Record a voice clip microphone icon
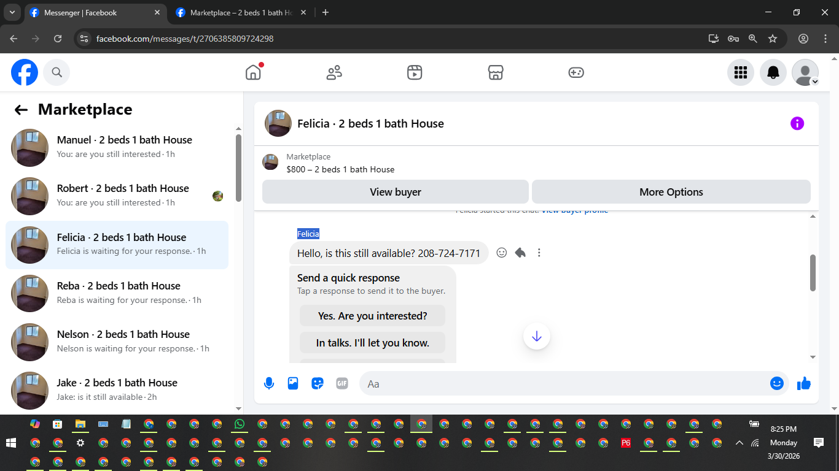Screen dimensions: 839x471 coord(269,384)
